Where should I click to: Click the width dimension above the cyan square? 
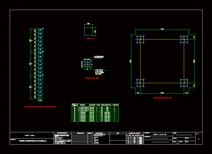click(88, 24)
